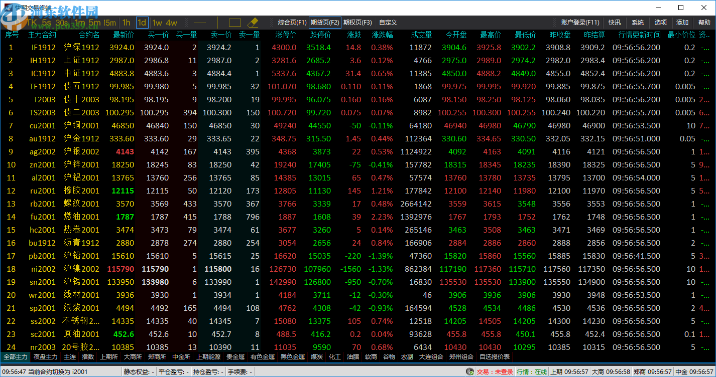Open the 期权页(F3) page
The width and height of the screenshot is (716, 377).
point(357,23)
